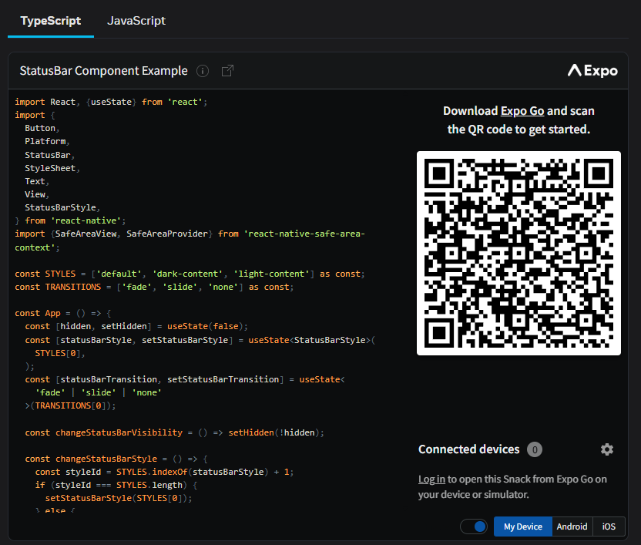Open the connected devices settings gear

[607, 449]
